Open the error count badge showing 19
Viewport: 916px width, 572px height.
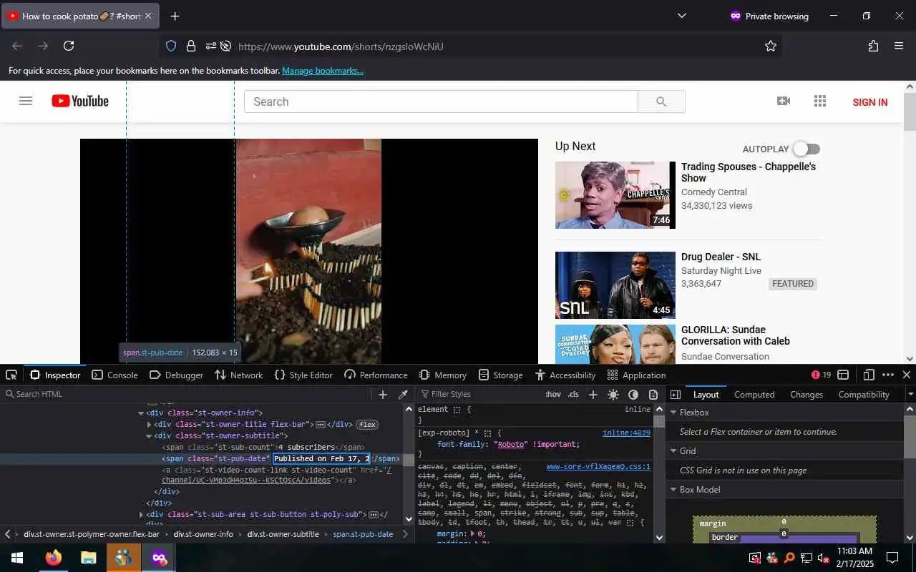(821, 375)
